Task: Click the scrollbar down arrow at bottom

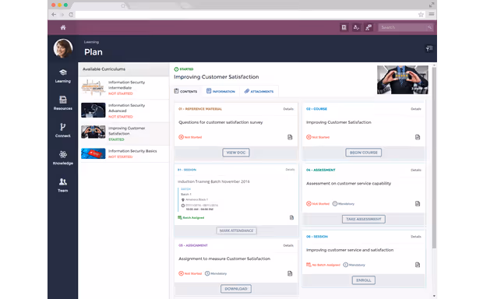Action: pos(434,296)
